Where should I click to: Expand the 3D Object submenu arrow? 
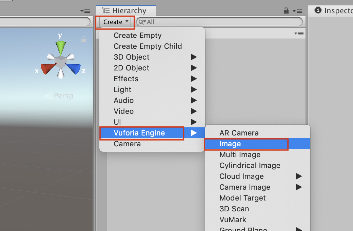(x=193, y=57)
